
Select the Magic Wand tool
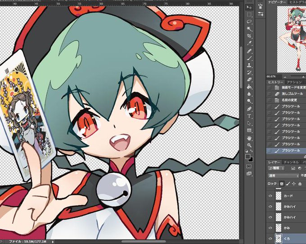249,29
